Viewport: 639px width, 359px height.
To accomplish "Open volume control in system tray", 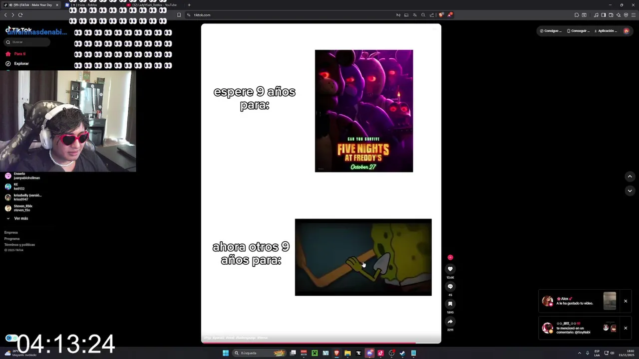I will pyautogui.click(x=612, y=353).
